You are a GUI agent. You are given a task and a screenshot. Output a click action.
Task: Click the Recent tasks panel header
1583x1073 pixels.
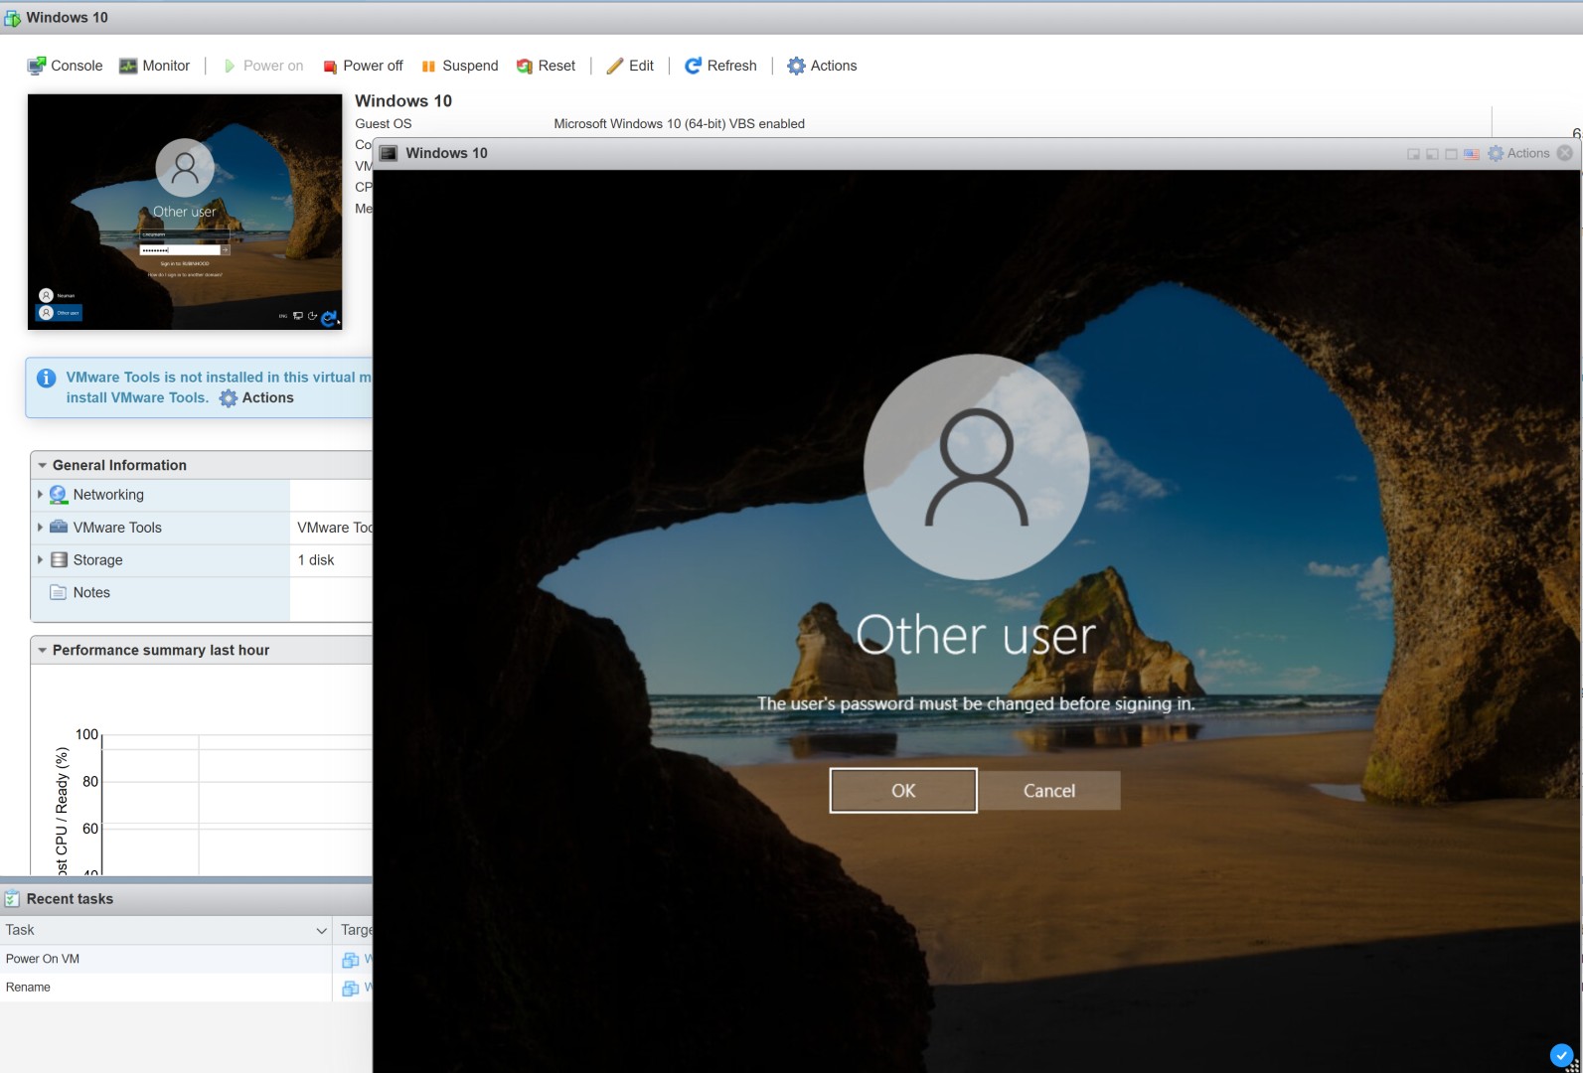point(186,899)
